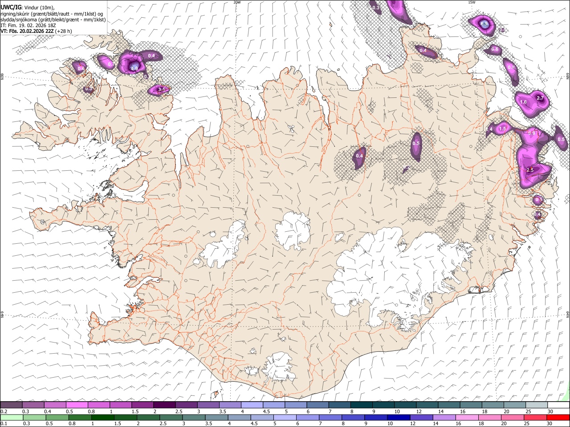Click the 0.7 snowfall value label

coord(111,64)
